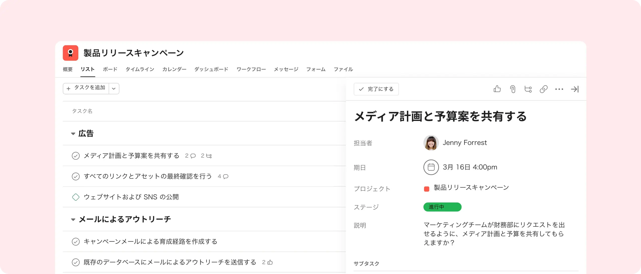Screen dimensions: 641x274
Task: Click the red project ribbon icon
Action: pos(70,53)
